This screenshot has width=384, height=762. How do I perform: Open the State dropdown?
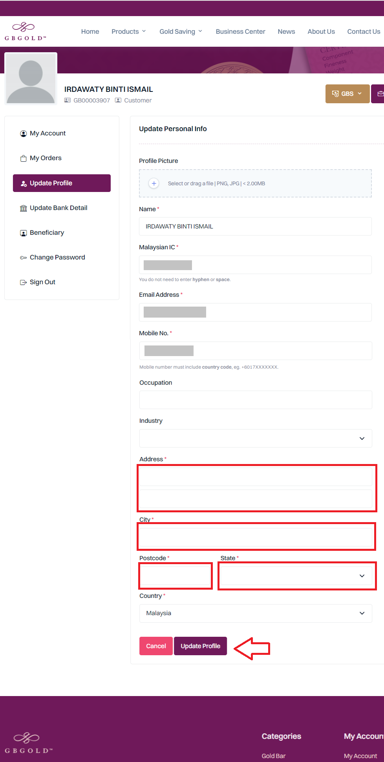[x=296, y=576]
